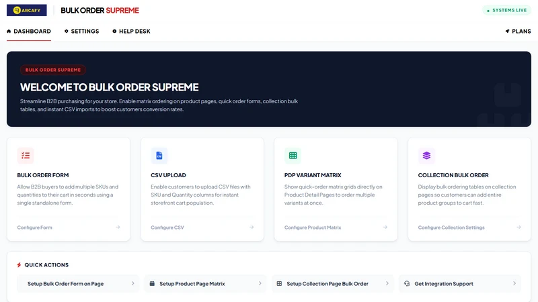
Task: Click Get Integration Support button
Action: click(x=460, y=283)
